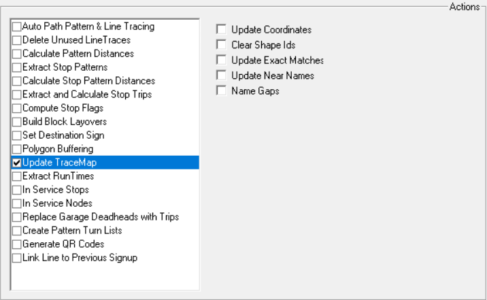Check Delete Unused LineTraces option
Viewport: 487px width, 300px height.
17,40
